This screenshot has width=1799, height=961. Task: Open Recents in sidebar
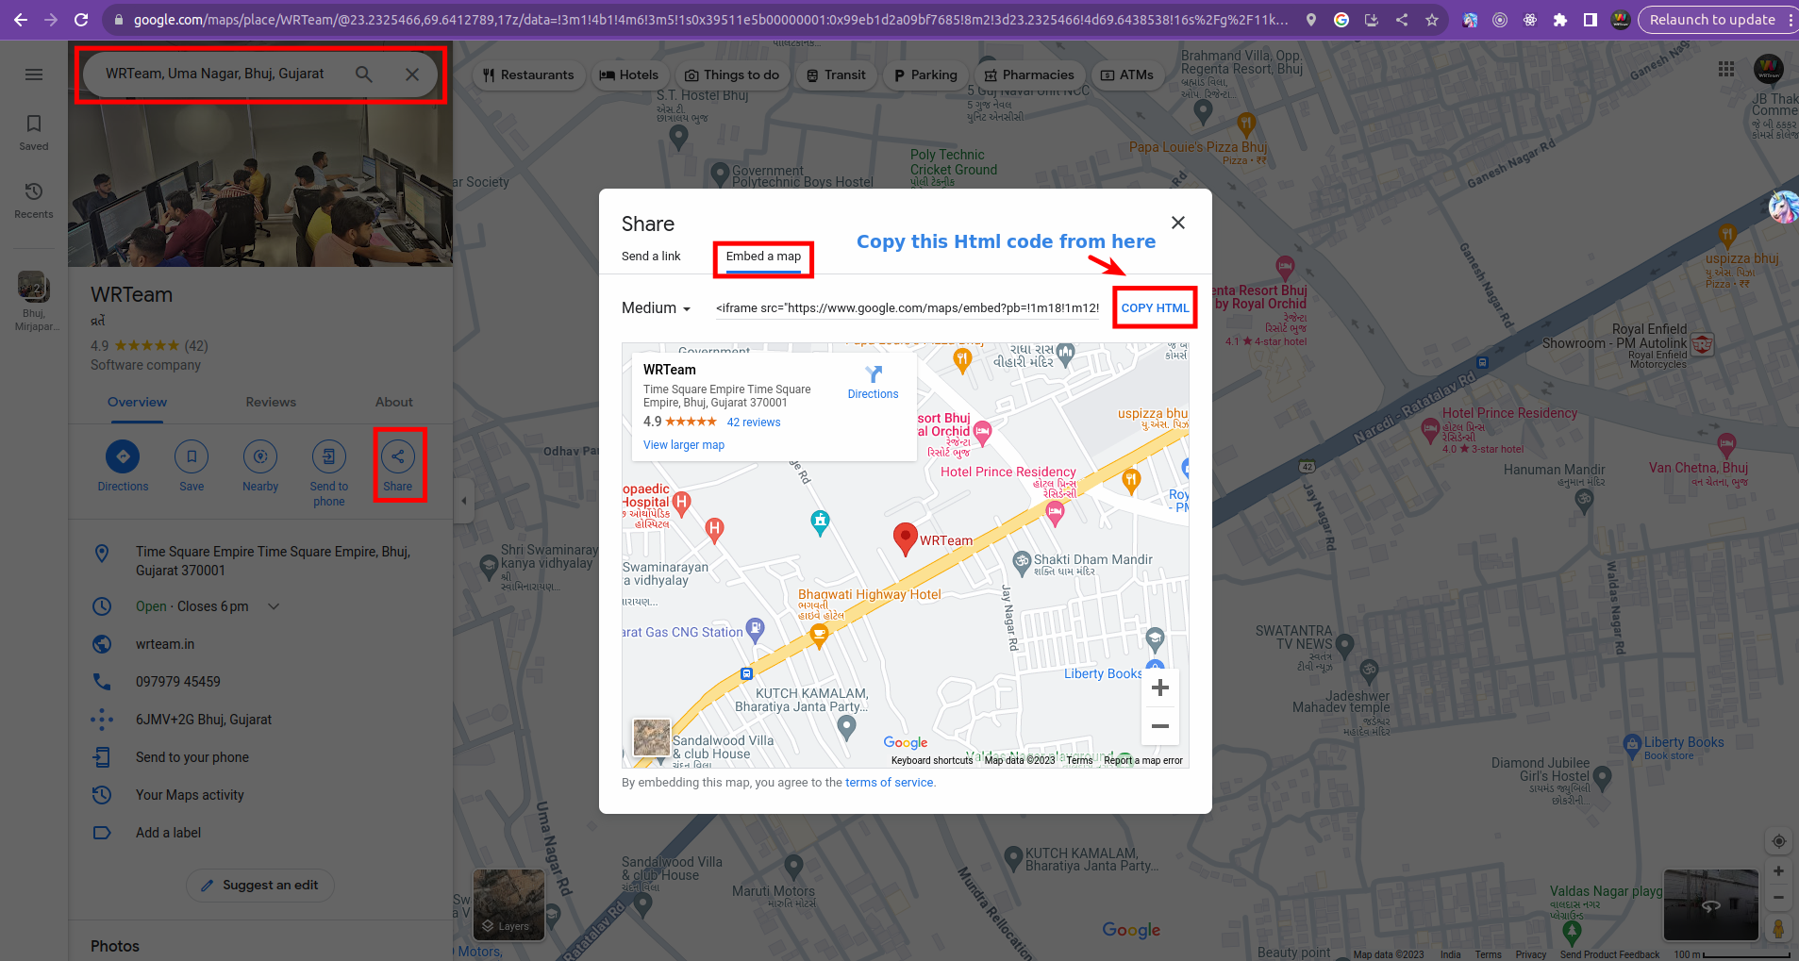34,200
